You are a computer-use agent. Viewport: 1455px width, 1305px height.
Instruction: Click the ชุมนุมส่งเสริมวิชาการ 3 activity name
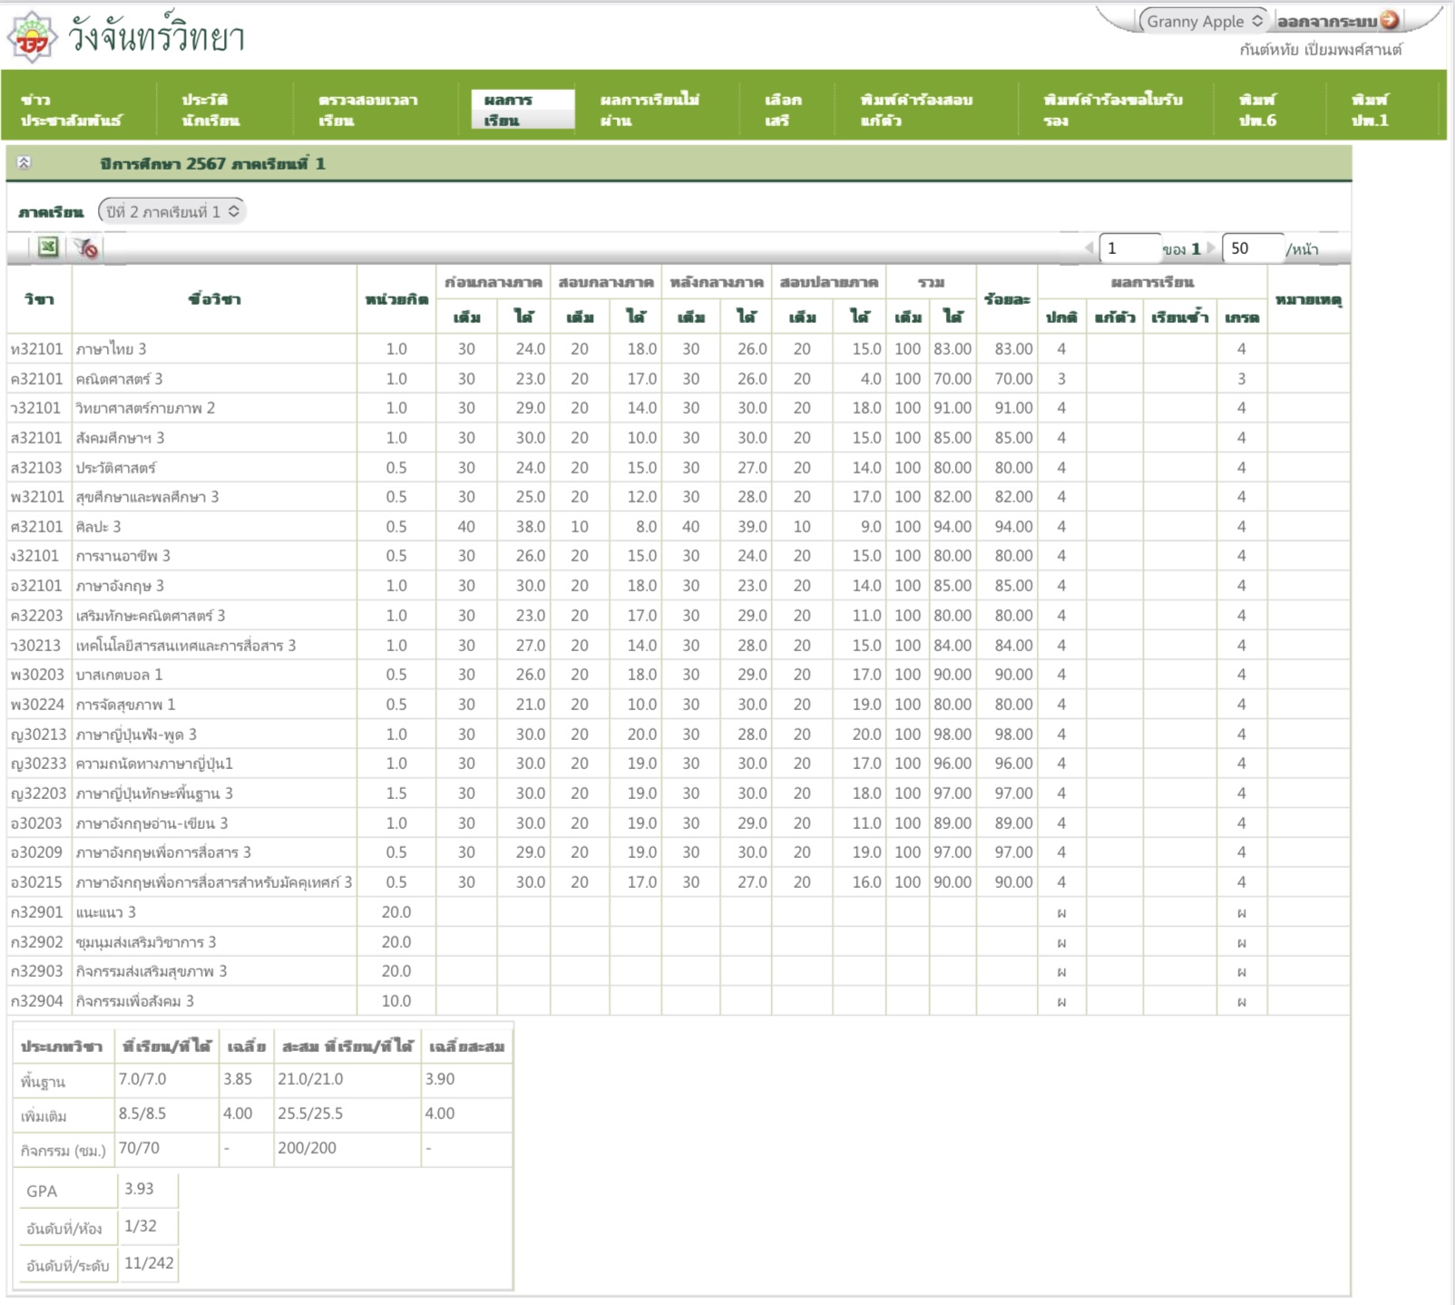pos(146,942)
